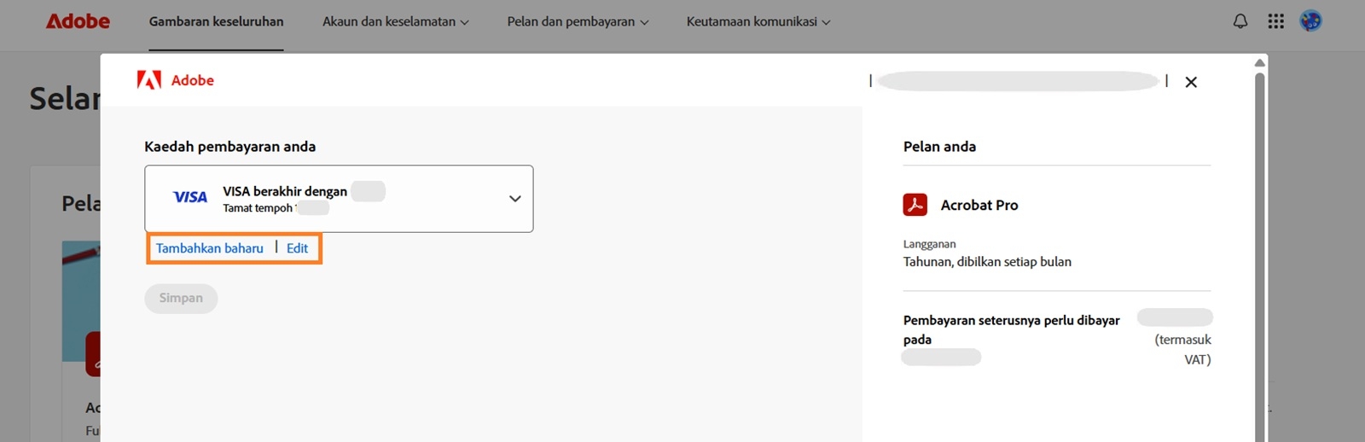Select the Gambaran keseluruhan tab
Viewport: 1365px width, 442px height.
click(216, 21)
